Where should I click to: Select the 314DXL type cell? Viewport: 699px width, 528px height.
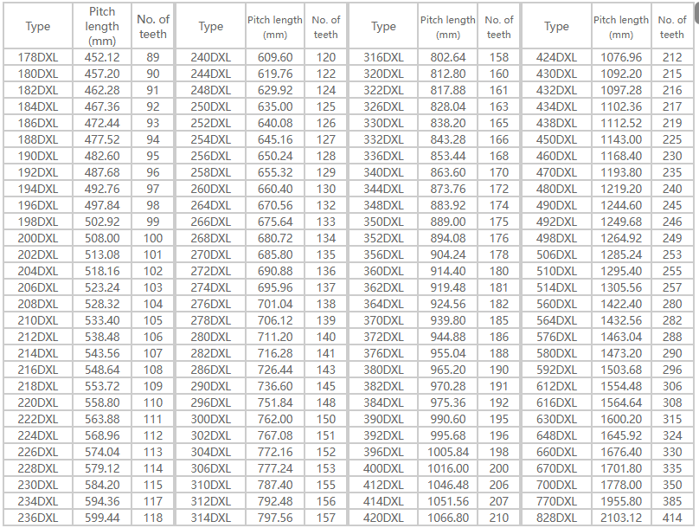pos(211,518)
